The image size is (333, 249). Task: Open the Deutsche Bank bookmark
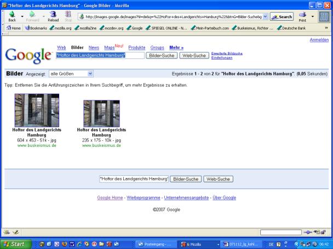(x=291, y=28)
